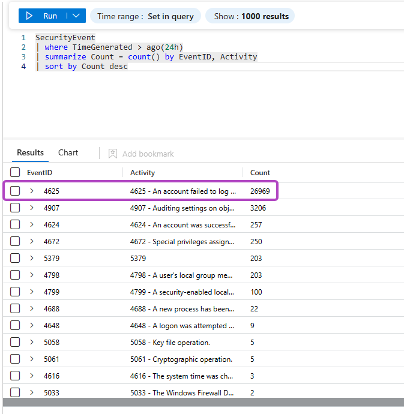404x414 pixels.
Task: Select activity '4672 - Special privileges assign...'
Action: point(182,242)
